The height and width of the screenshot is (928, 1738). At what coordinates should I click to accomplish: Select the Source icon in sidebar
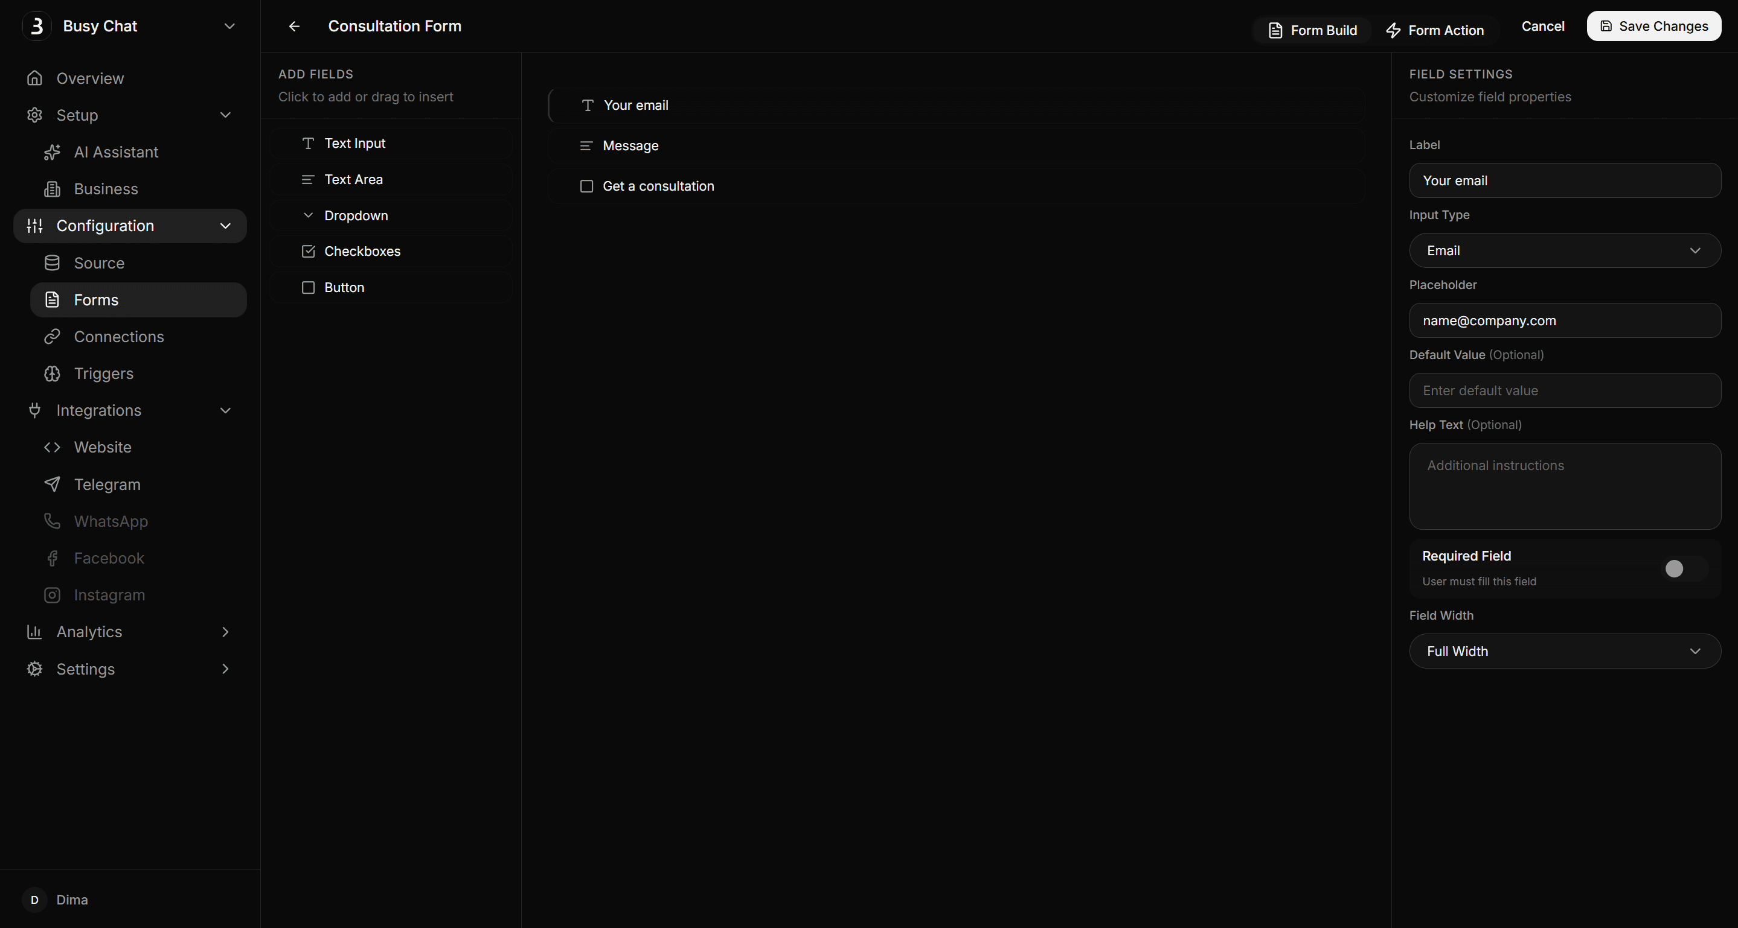52,263
